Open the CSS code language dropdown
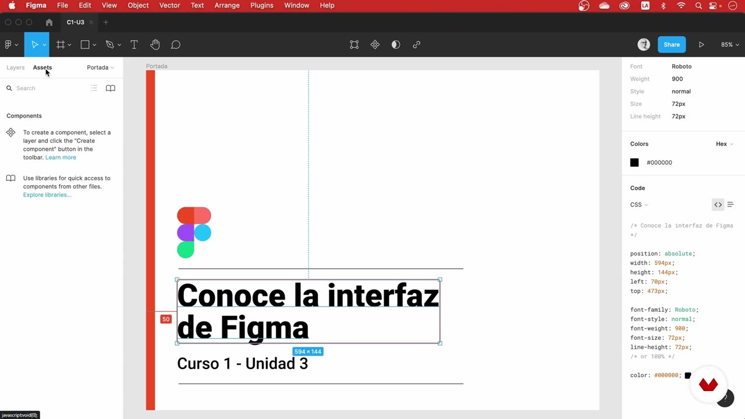This screenshot has height=419, width=745. [639, 205]
